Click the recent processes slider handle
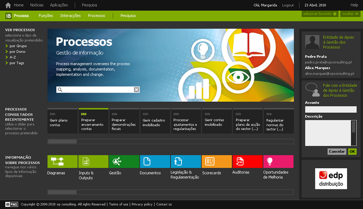The width and height of the screenshot is (363, 209). (62, 141)
